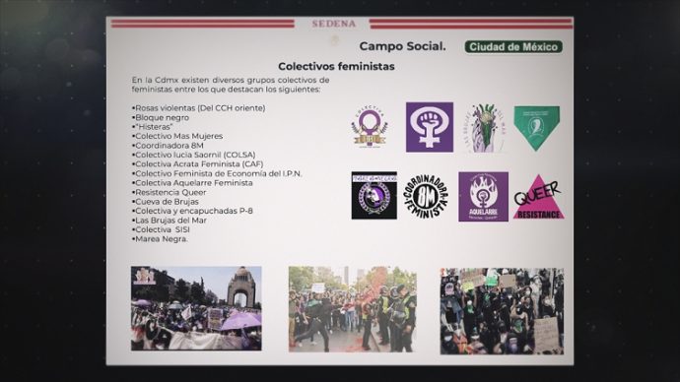Image resolution: width=680 pixels, height=382 pixels.
Task: Click the purple Aquelarre flame logo
Action: (483, 197)
